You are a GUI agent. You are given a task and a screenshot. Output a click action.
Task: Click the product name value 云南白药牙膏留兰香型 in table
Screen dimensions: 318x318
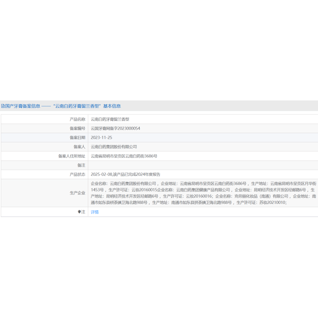(x=110, y=119)
